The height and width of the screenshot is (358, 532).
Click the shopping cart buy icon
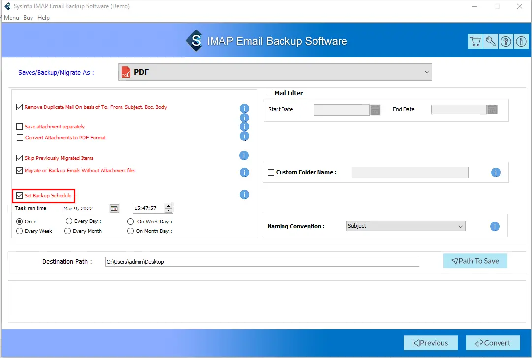point(475,42)
